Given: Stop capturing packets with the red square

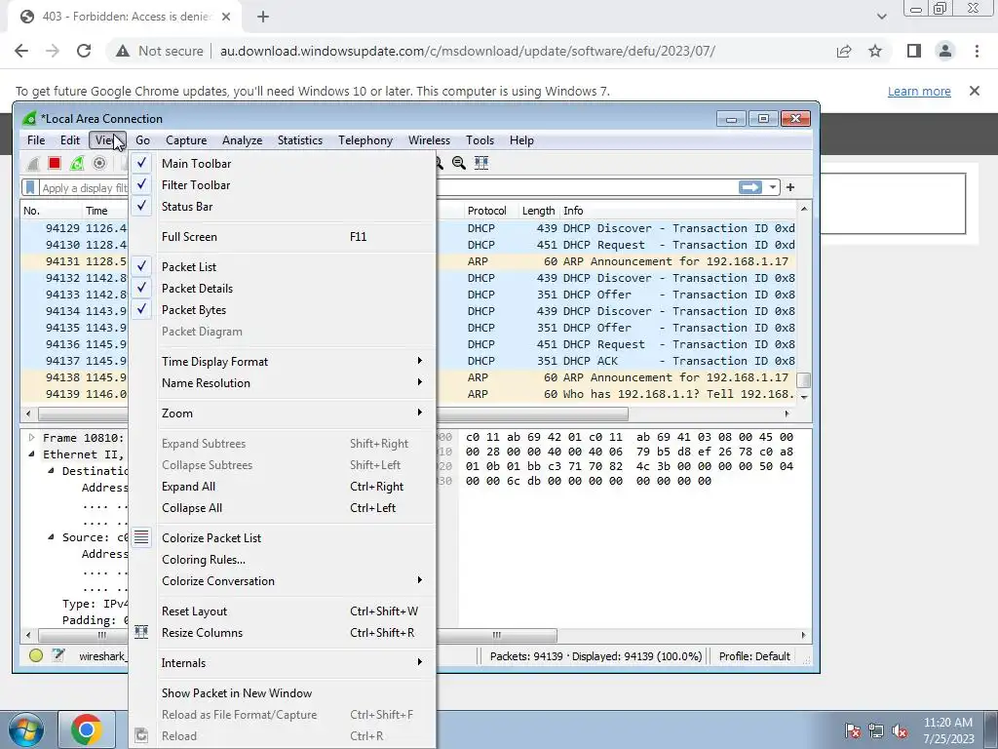Looking at the screenshot, I should [x=55, y=163].
